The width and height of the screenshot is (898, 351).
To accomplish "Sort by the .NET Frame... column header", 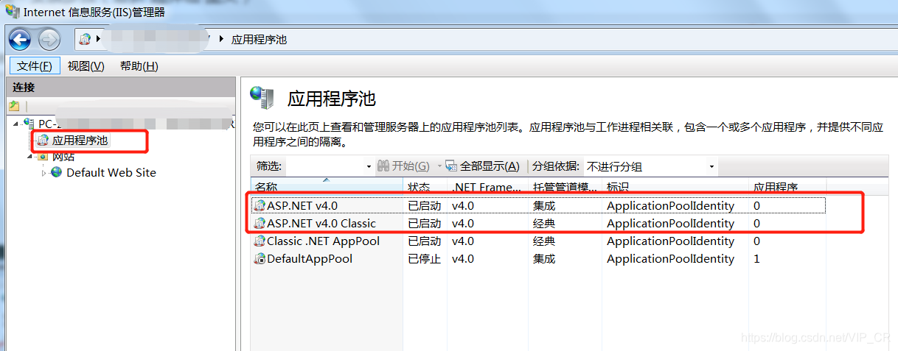I will [487, 186].
